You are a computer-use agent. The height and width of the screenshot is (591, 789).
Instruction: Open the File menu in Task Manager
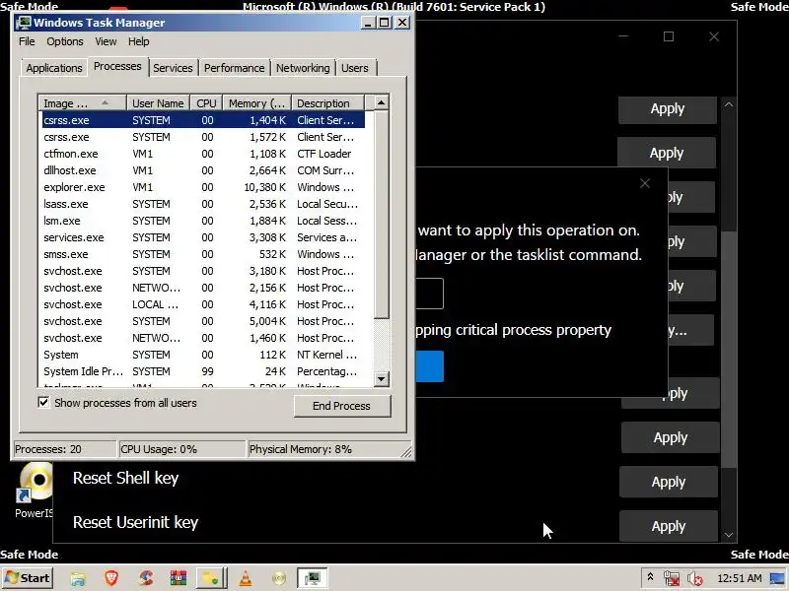tap(27, 41)
